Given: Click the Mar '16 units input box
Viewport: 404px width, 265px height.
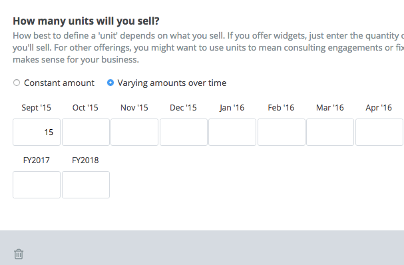Looking at the screenshot, I should [x=330, y=132].
